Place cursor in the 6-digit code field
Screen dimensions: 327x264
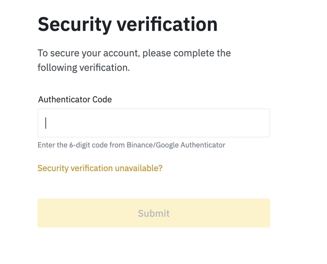coord(154,123)
